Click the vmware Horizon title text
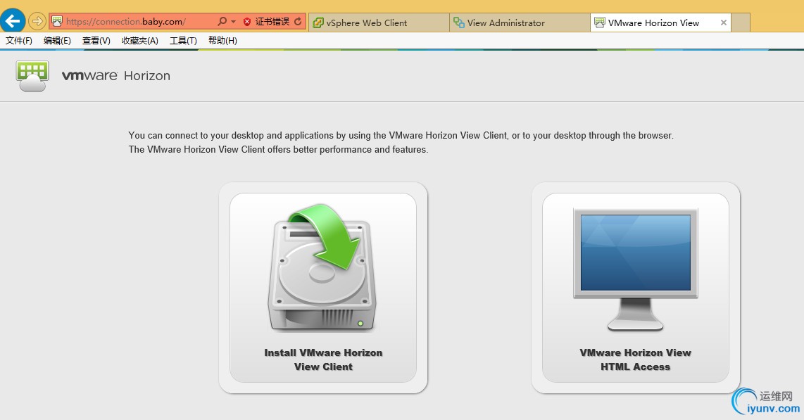Image resolution: width=804 pixels, height=420 pixels. coord(116,76)
